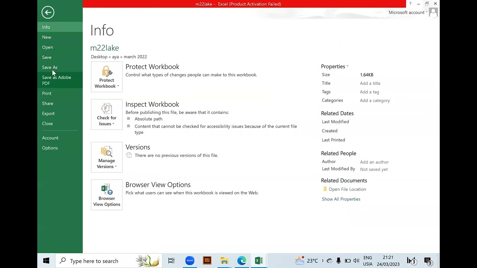Select New in the backstage sidebar
This screenshot has height=268, width=477.
(60, 37)
